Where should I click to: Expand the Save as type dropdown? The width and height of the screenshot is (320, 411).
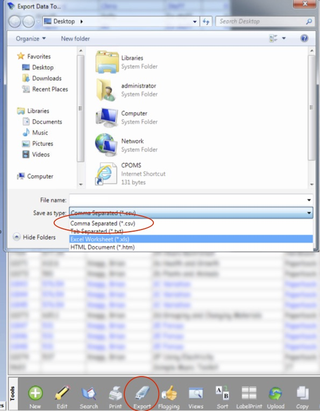[x=309, y=213]
